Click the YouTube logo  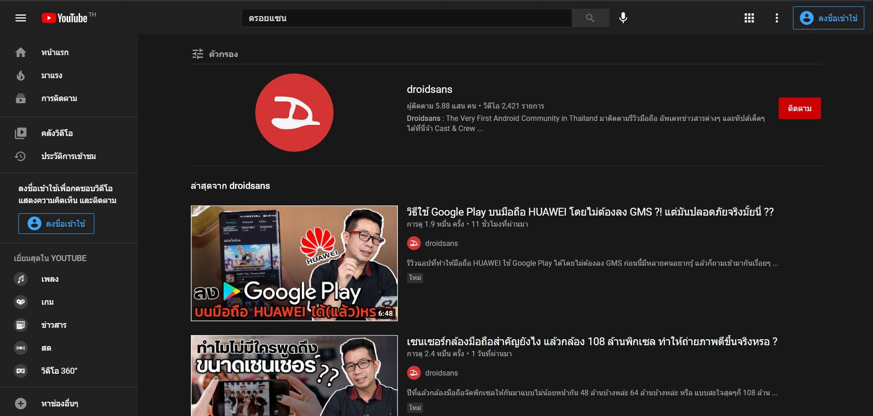(x=65, y=18)
